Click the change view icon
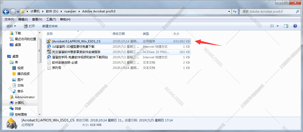The image size is (303, 132). point(272,26)
